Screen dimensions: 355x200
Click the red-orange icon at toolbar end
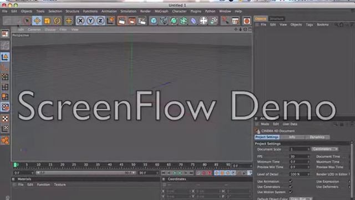(247, 21)
